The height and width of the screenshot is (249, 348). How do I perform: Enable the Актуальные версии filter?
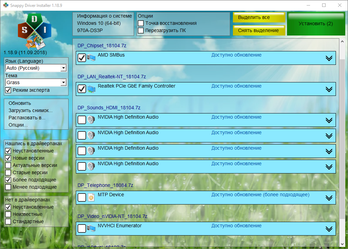tap(8, 165)
